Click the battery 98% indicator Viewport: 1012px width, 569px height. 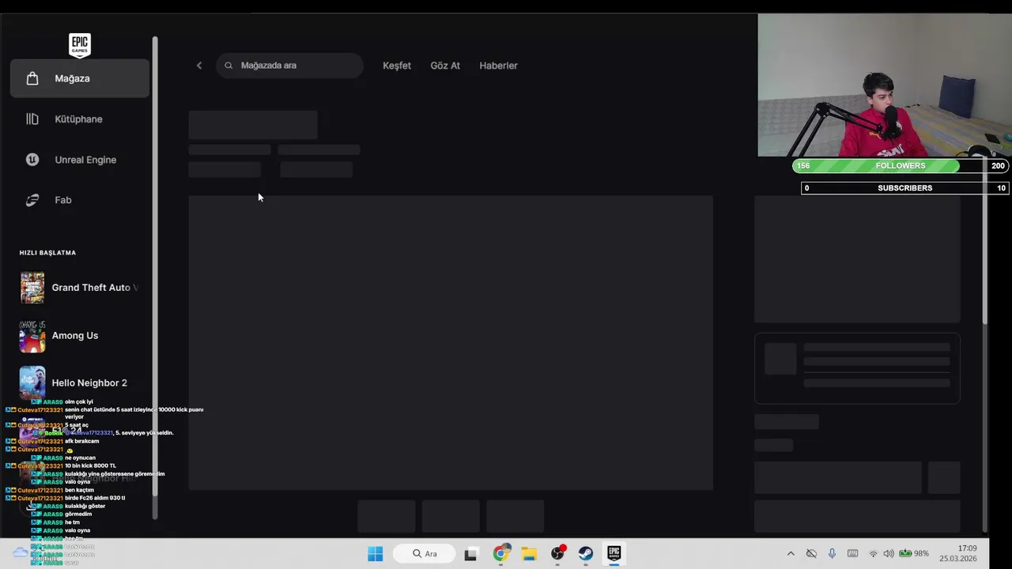click(913, 554)
